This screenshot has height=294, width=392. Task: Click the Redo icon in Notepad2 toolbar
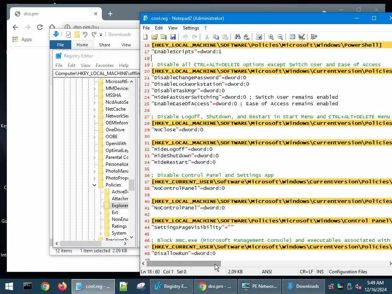click(194, 37)
